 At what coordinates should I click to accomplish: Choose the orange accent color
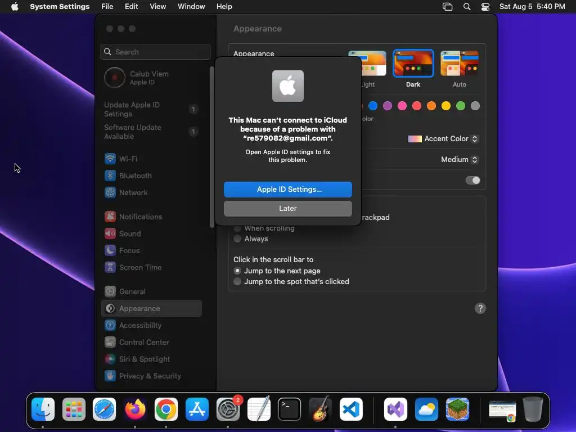click(x=431, y=106)
